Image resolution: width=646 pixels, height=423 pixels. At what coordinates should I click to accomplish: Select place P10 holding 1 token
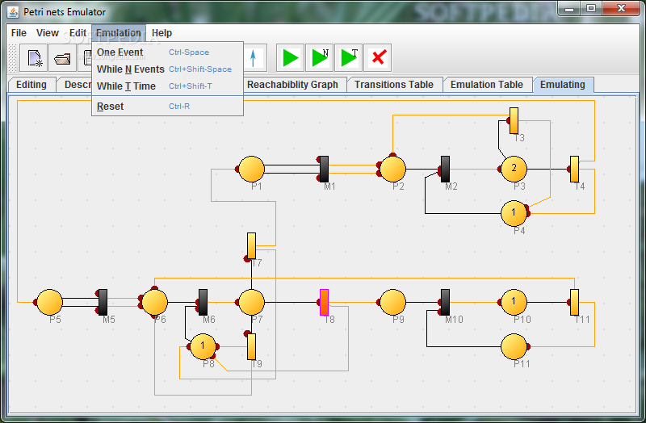[x=514, y=303]
